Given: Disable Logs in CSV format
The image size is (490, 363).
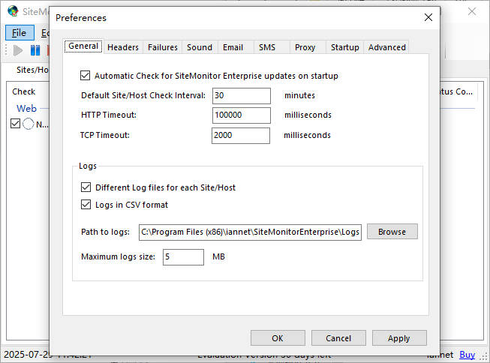Looking at the screenshot, I should (x=85, y=205).
